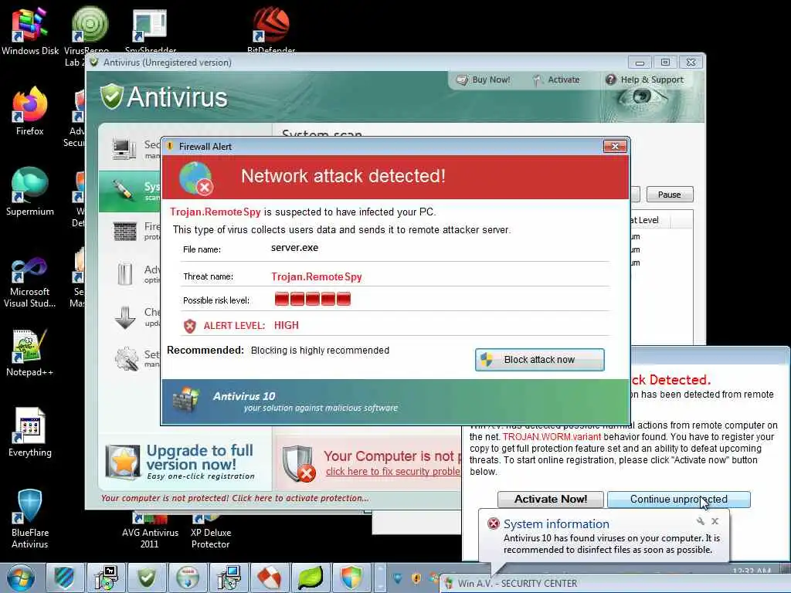
Task: Click the Threat Level column header
Action: pos(650,220)
